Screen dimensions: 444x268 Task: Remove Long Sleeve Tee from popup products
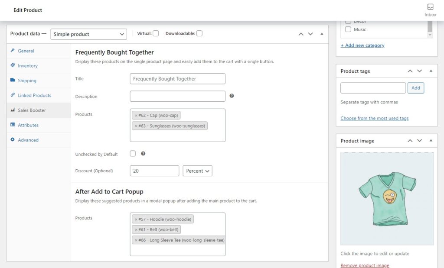pyautogui.click(x=136, y=240)
